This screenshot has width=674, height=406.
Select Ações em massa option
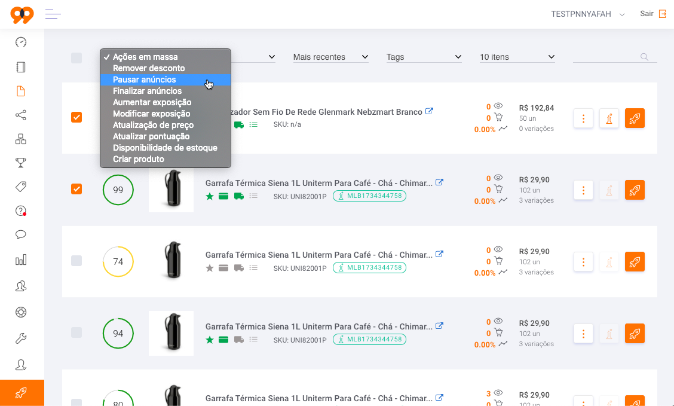point(166,57)
